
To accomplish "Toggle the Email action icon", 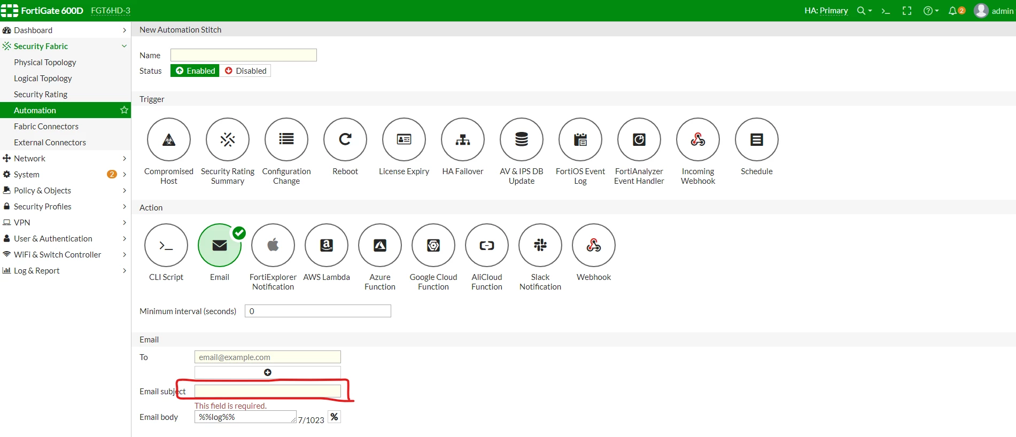I will click(220, 245).
